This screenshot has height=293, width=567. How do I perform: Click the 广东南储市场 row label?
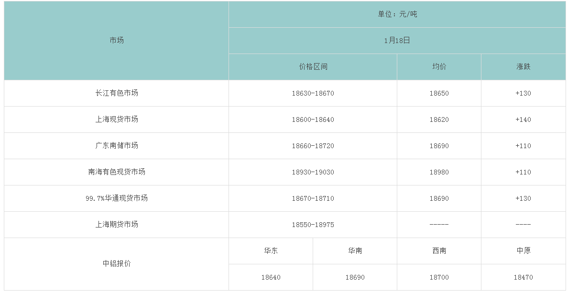coord(116,146)
